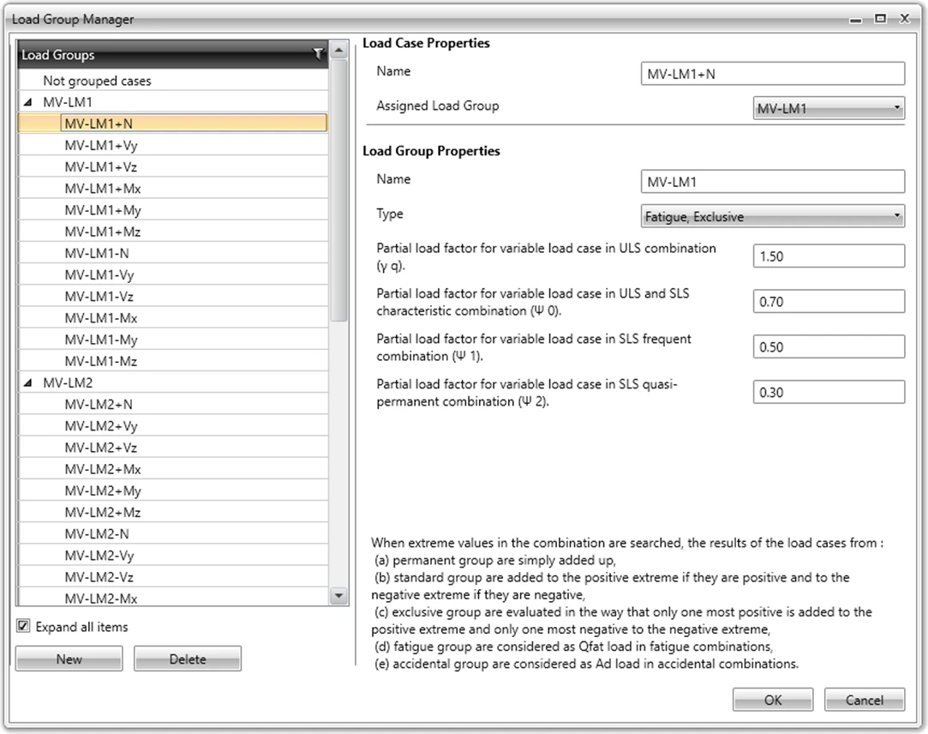Click the filter icon in Load Groups header
928x734 pixels.
[319, 54]
